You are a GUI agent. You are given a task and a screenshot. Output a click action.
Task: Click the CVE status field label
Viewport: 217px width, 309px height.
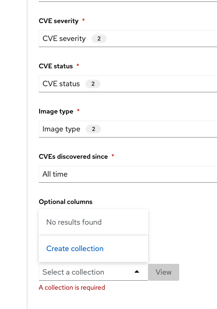(x=56, y=66)
